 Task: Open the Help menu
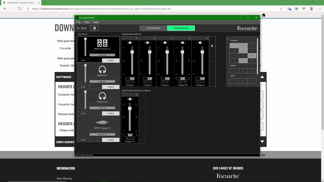[x=96, y=22]
